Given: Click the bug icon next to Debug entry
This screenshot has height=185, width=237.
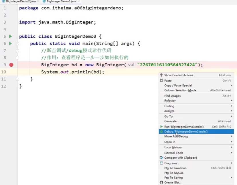Looking at the screenshot, I should 162,132.
